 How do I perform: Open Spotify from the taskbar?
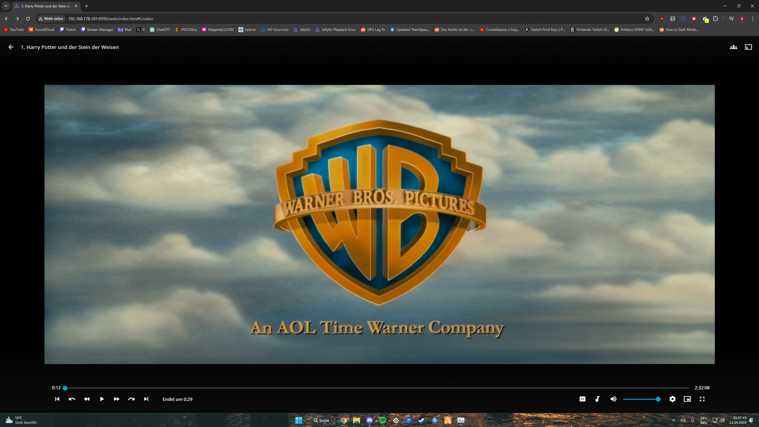pyautogui.click(x=383, y=420)
